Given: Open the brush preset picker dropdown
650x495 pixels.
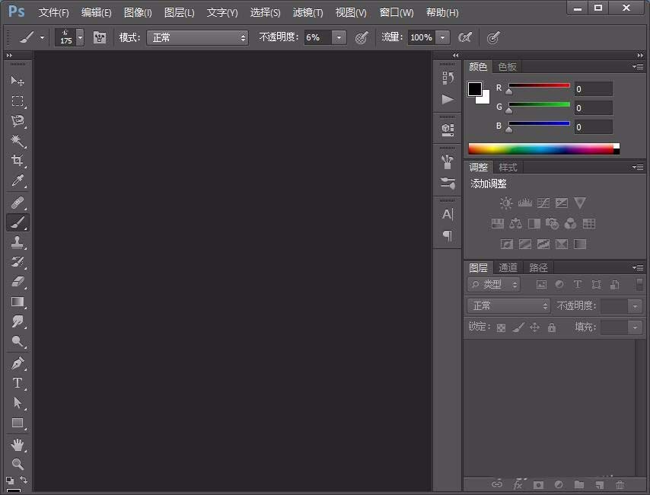Looking at the screenshot, I should coord(80,37).
